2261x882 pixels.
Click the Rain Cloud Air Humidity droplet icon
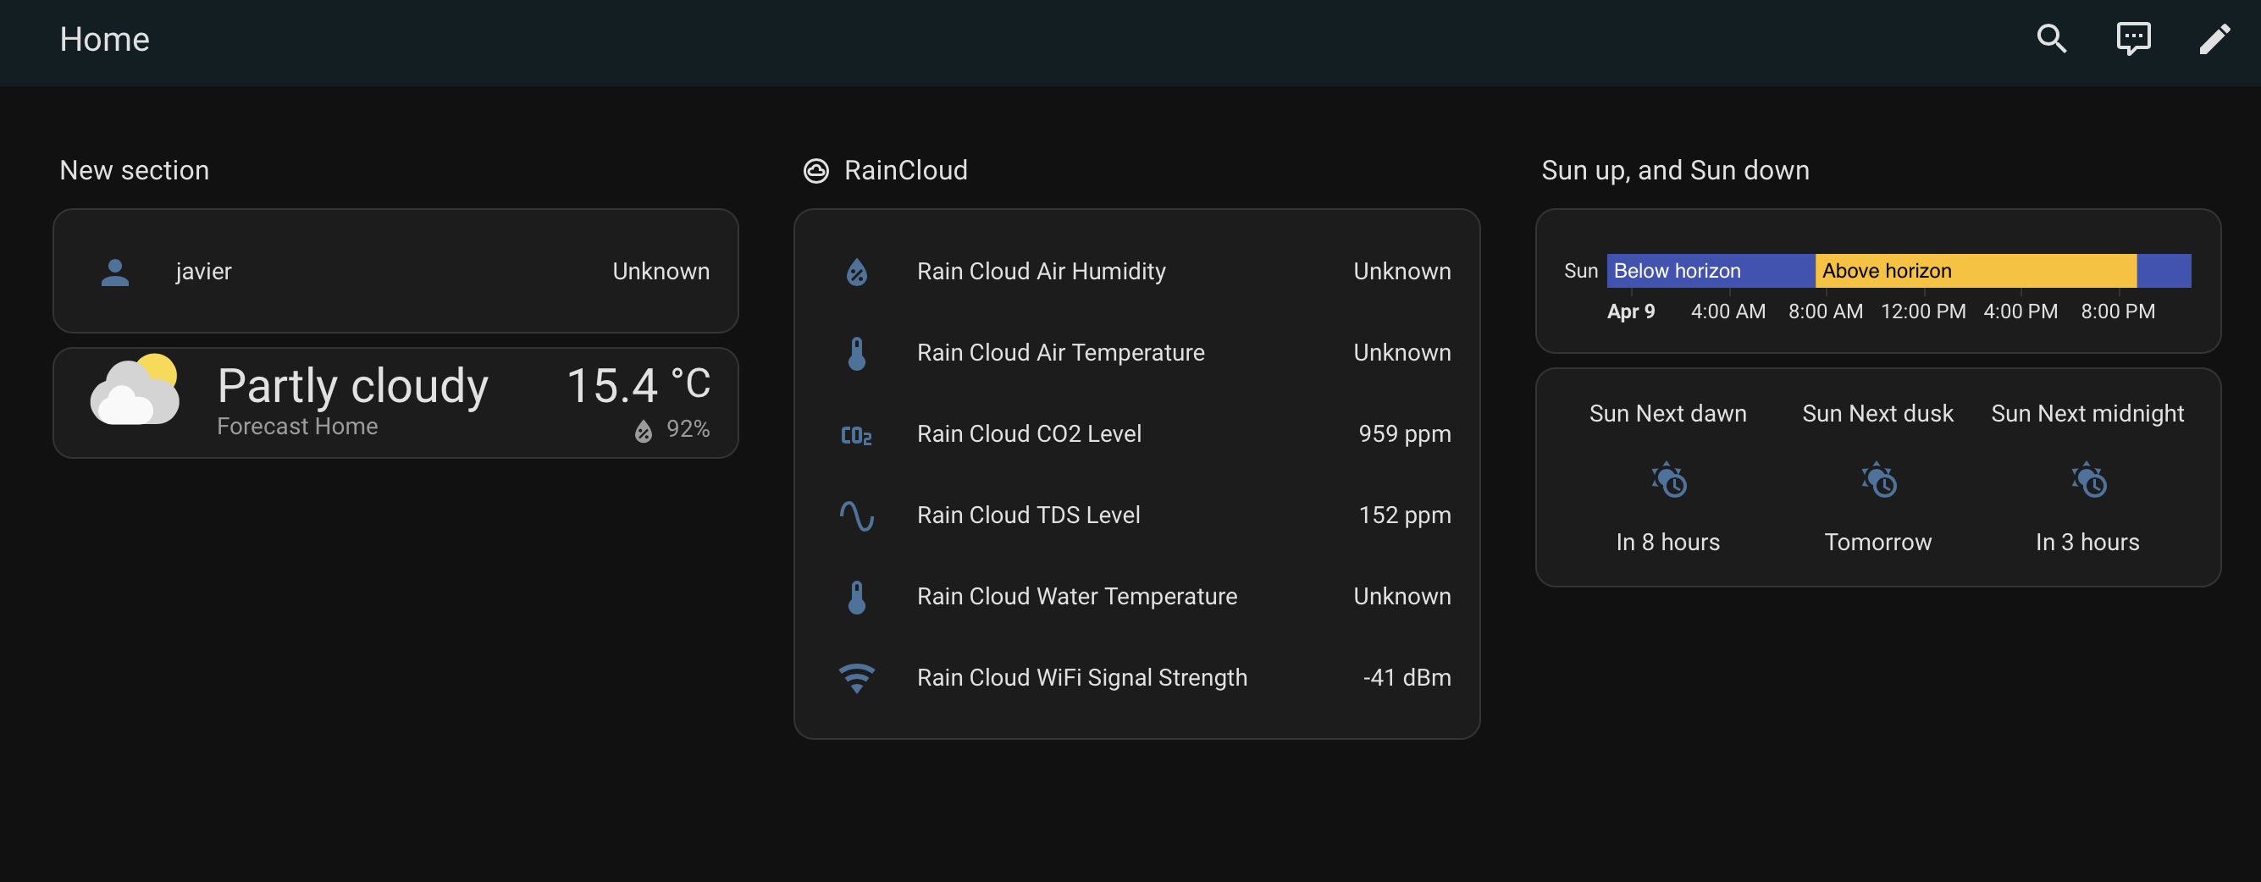tap(857, 272)
